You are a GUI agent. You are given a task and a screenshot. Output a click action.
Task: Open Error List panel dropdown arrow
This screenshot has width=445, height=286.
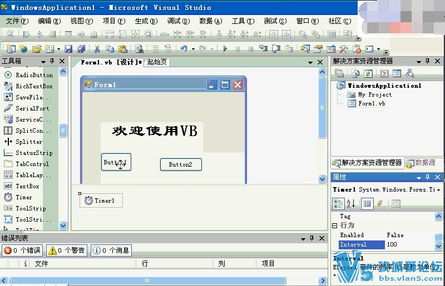[x=303, y=239]
